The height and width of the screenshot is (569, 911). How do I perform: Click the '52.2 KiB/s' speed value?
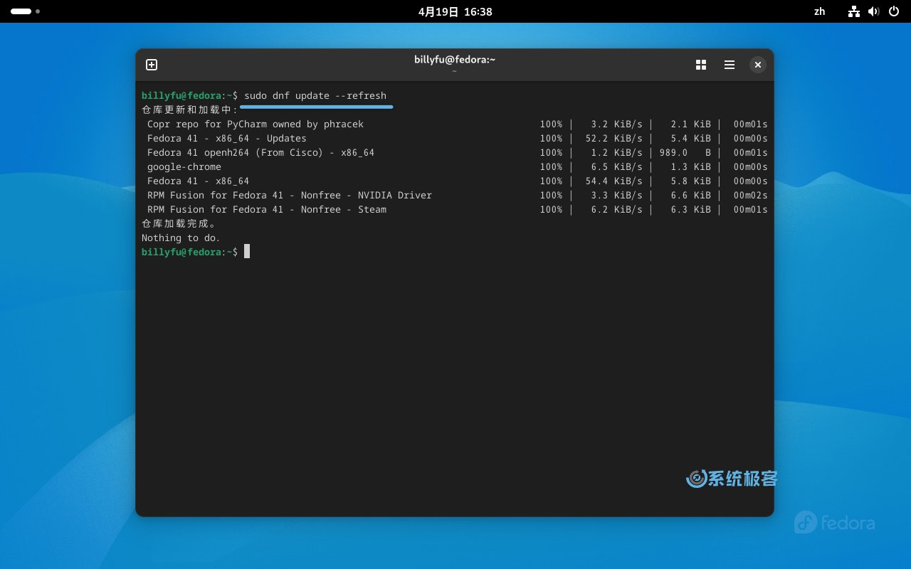coord(614,138)
